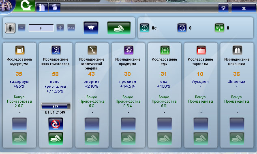Click the 'Исследование торговли' title
Viewport: 257px width, 154px height.
(x=200, y=61)
